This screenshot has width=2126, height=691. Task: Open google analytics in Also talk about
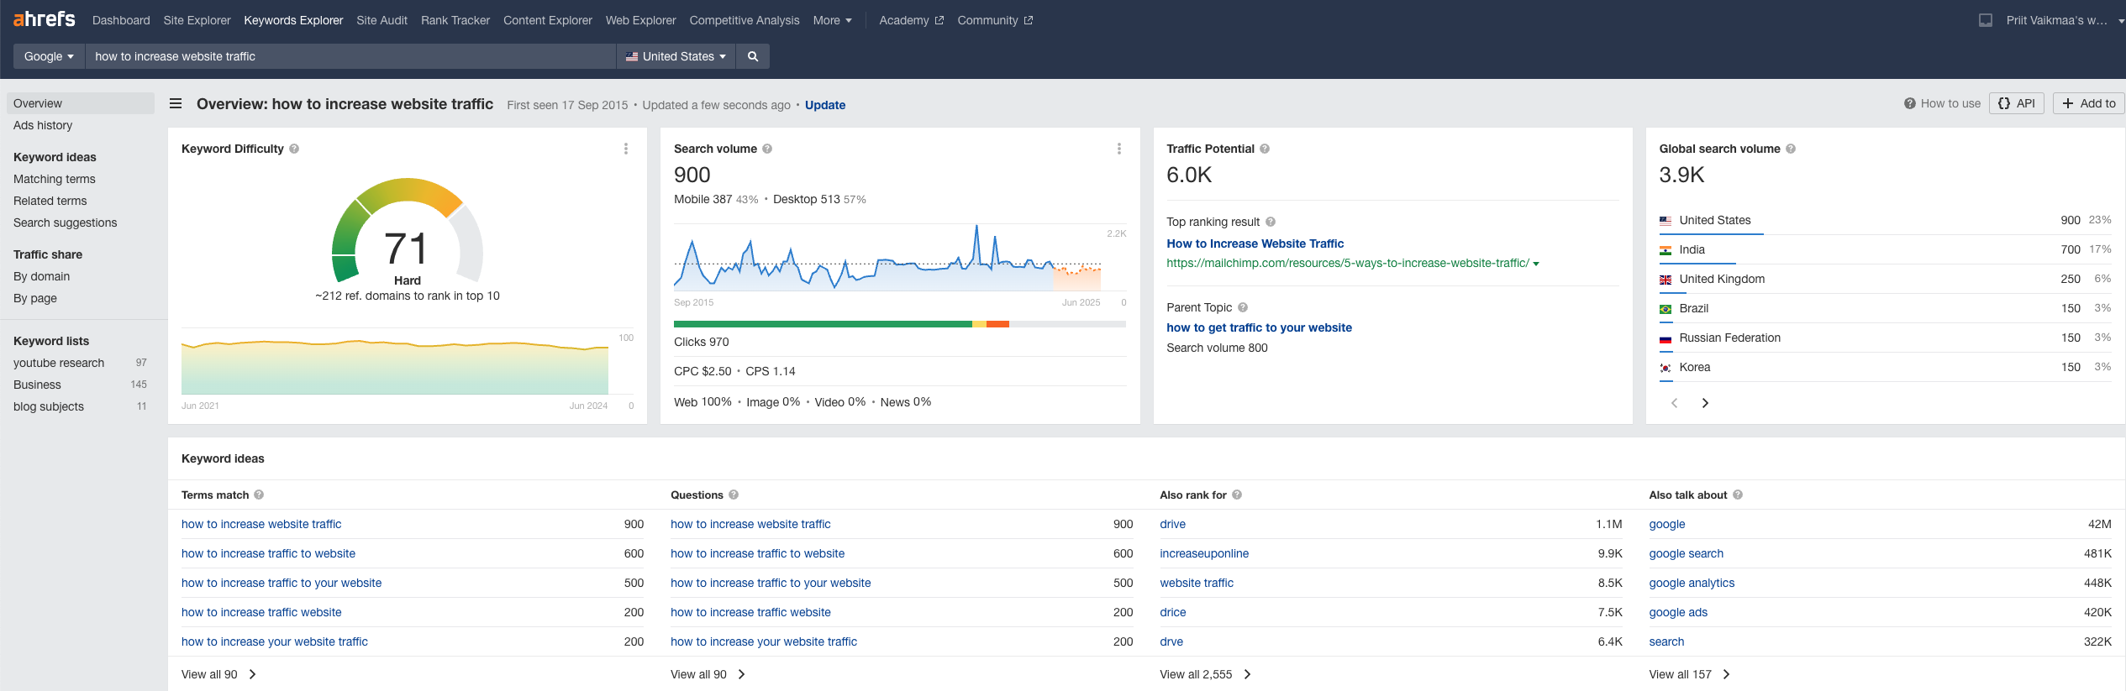click(1692, 583)
